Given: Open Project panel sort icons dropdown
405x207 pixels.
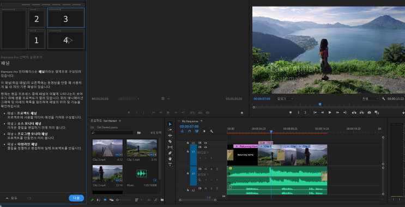Looking at the screenshot, I should (x=138, y=200).
